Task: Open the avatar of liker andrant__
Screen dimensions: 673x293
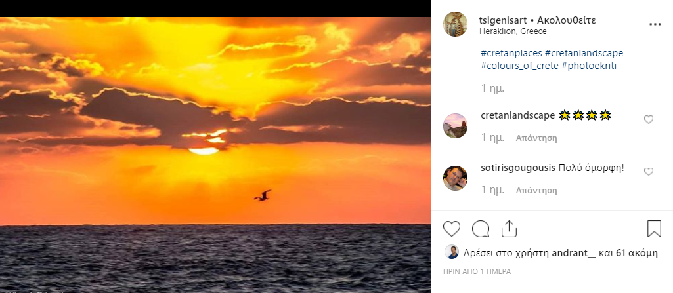Action: [452, 252]
